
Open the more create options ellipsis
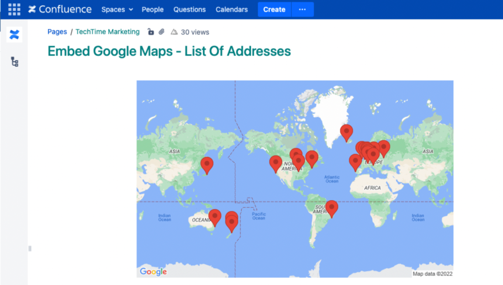tap(302, 10)
